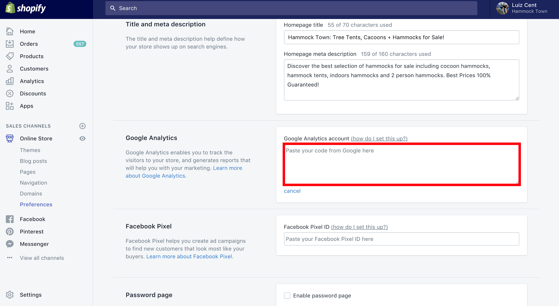The height and width of the screenshot is (306, 559).
Task: Click the Messenger channel icon
Action: [x=10, y=244]
